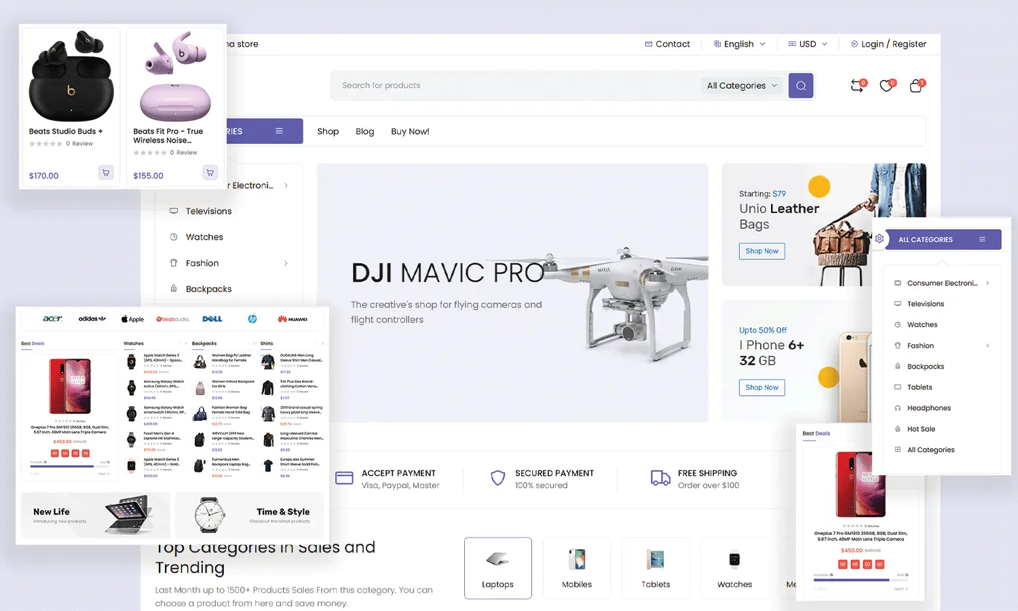1018x611 pixels.
Task: Expand Fashion submenu arrow in main sidebar
Action: pyautogui.click(x=286, y=263)
